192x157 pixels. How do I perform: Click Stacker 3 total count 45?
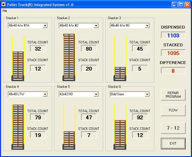click(x=140, y=49)
